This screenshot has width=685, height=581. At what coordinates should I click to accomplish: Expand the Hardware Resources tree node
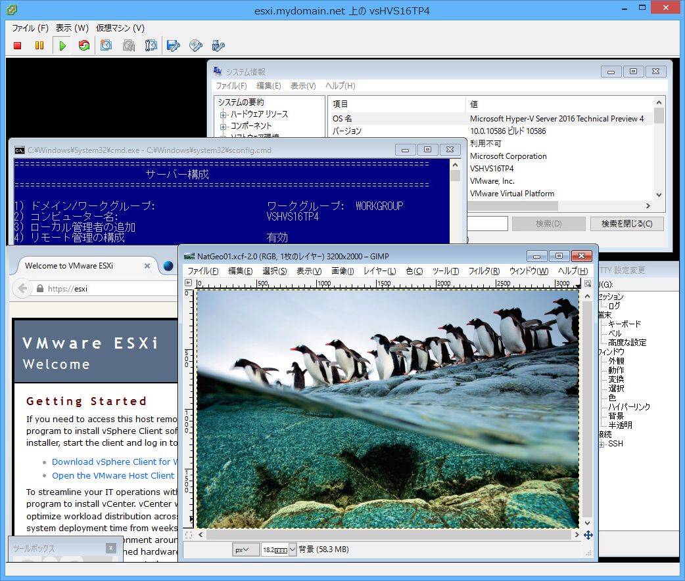[224, 115]
